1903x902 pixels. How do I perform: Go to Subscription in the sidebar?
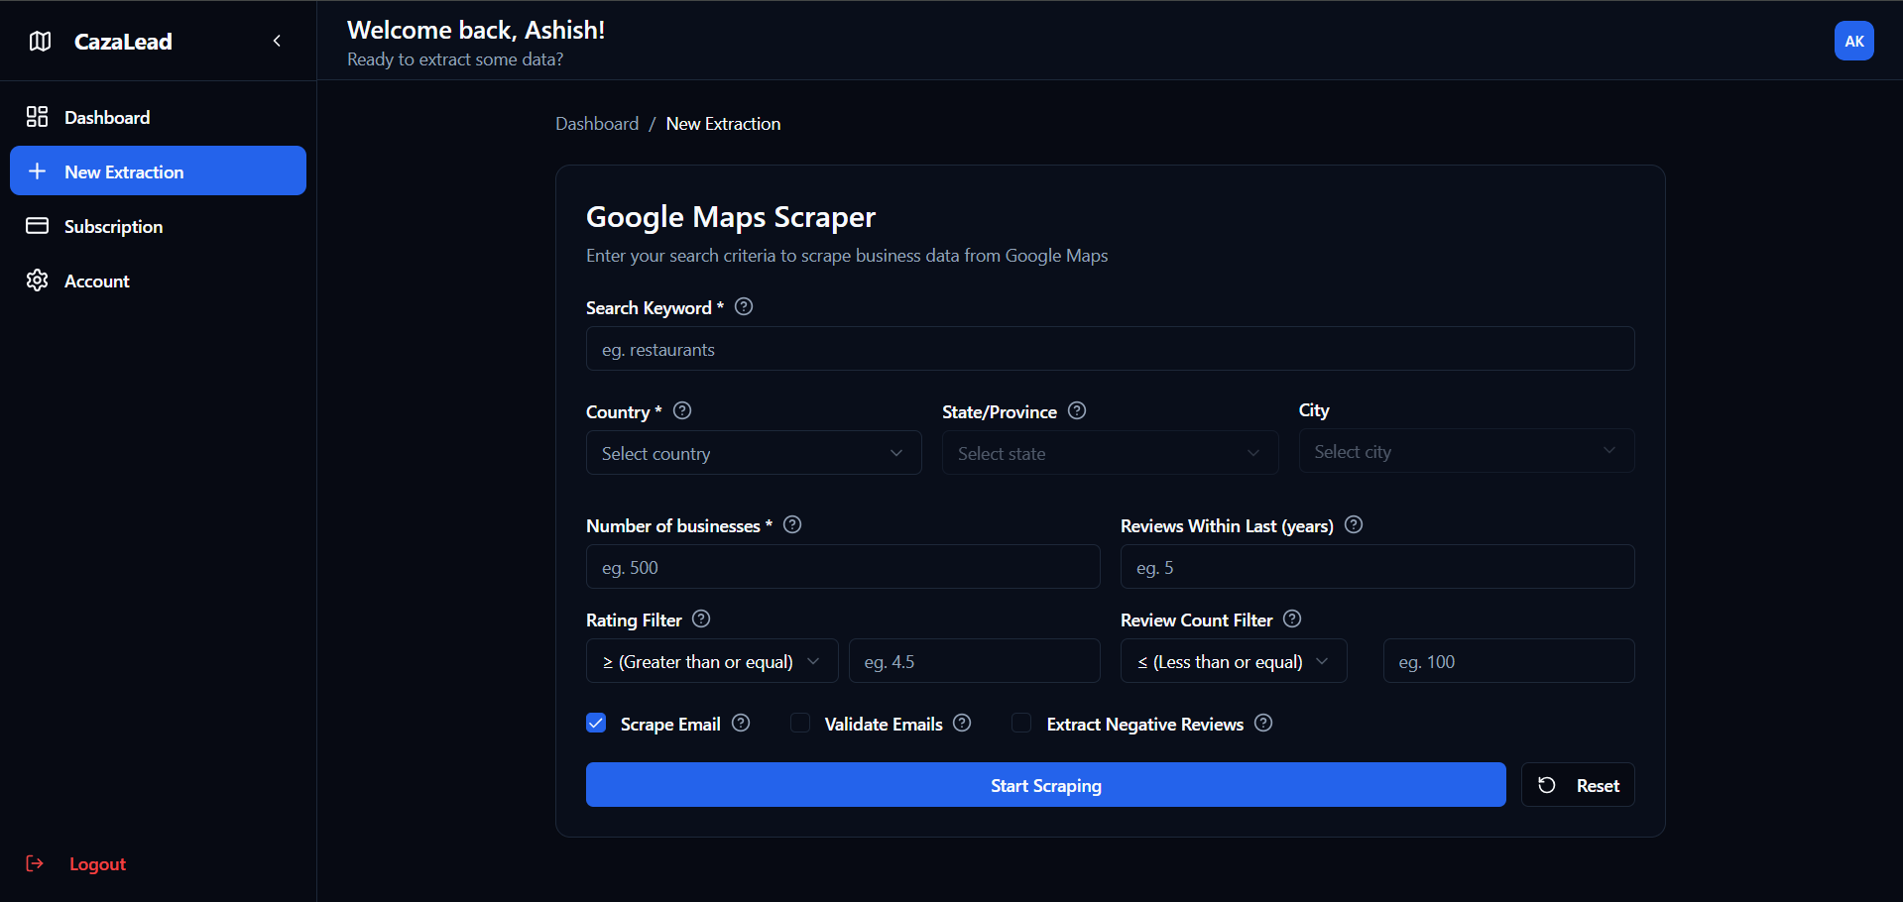click(112, 226)
